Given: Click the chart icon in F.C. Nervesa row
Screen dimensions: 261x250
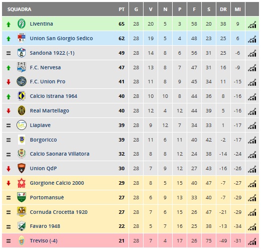Looking at the screenshot, I should [252, 68].
